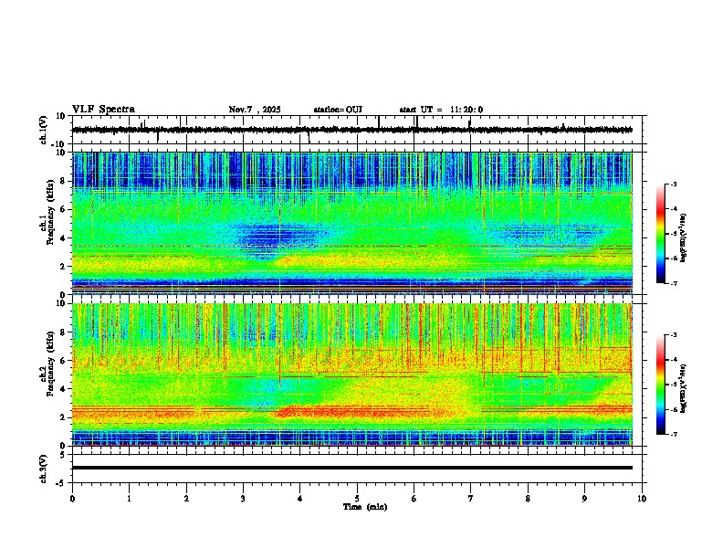Click the color scale bar beside ch.1 spectrogram
723x559 pixels.
click(661, 234)
